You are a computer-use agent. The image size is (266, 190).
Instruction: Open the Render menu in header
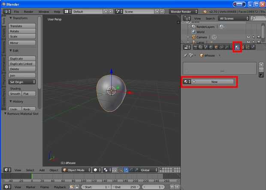(28, 12)
